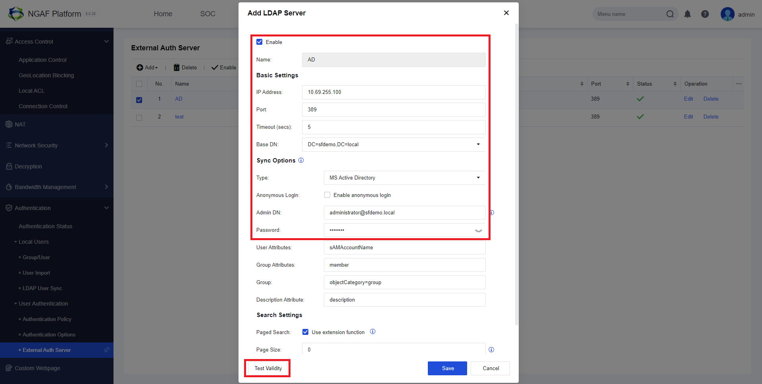Viewport: 762px width, 384px height.
Task: Open Connection Control menu item
Action: pos(43,106)
